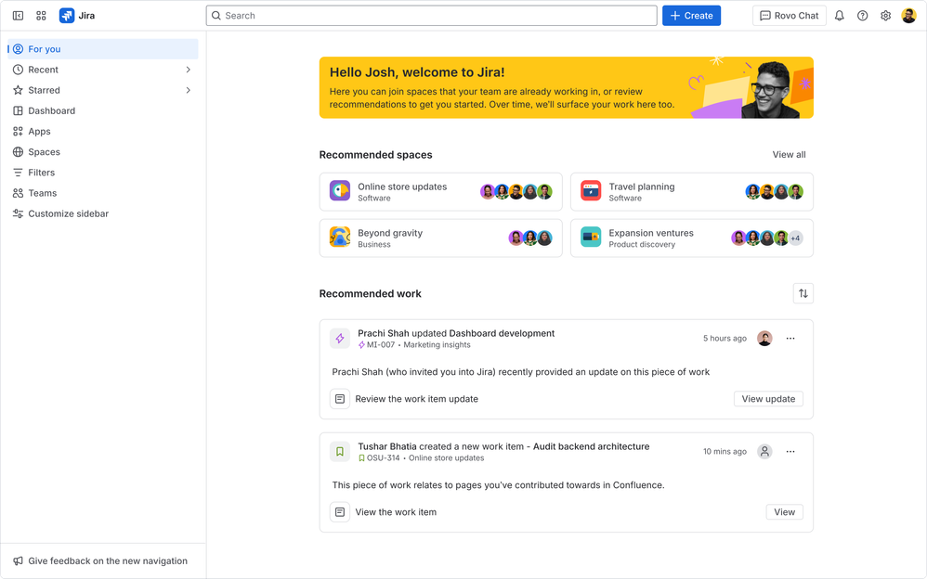The image size is (927, 579).
Task: Open more options for Audit backend architecture card
Action: 790,451
